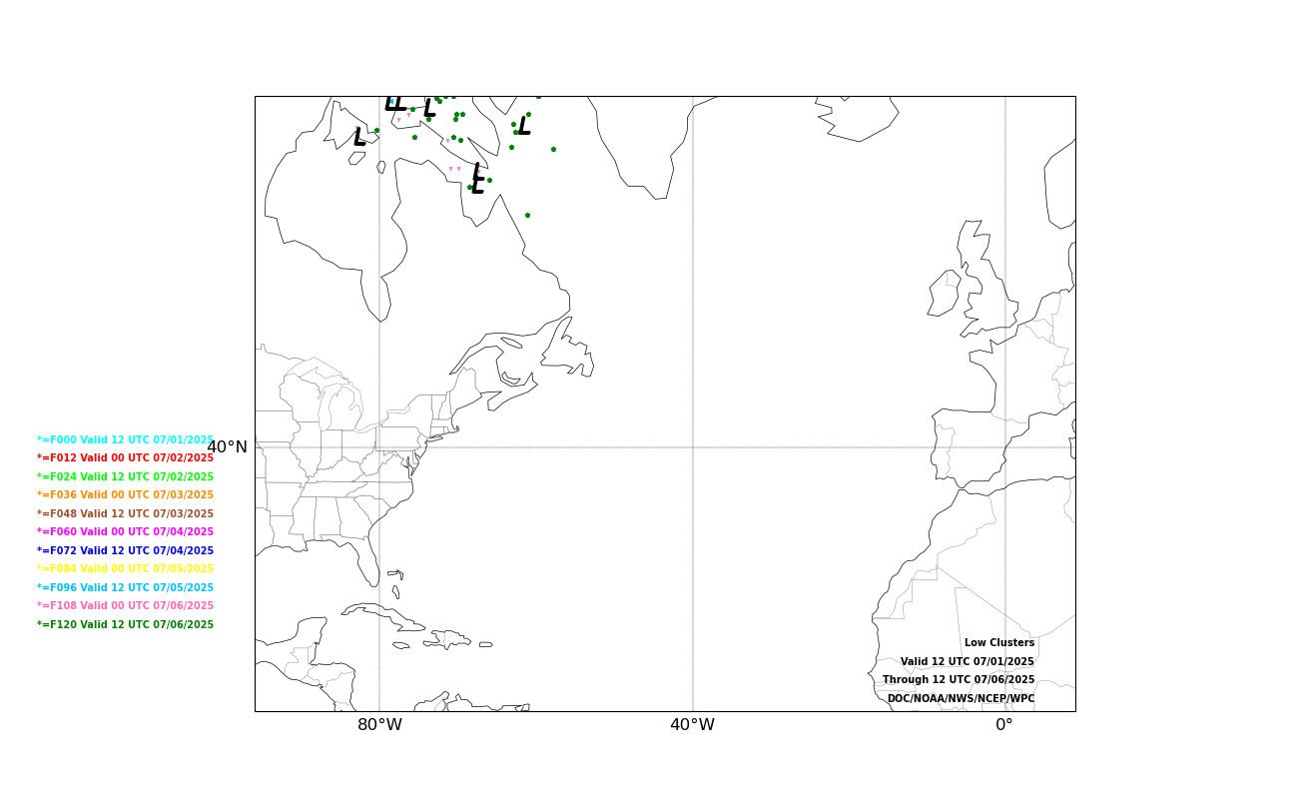
Task: Click the 40°N latitude label
Action: click(227, 447)
